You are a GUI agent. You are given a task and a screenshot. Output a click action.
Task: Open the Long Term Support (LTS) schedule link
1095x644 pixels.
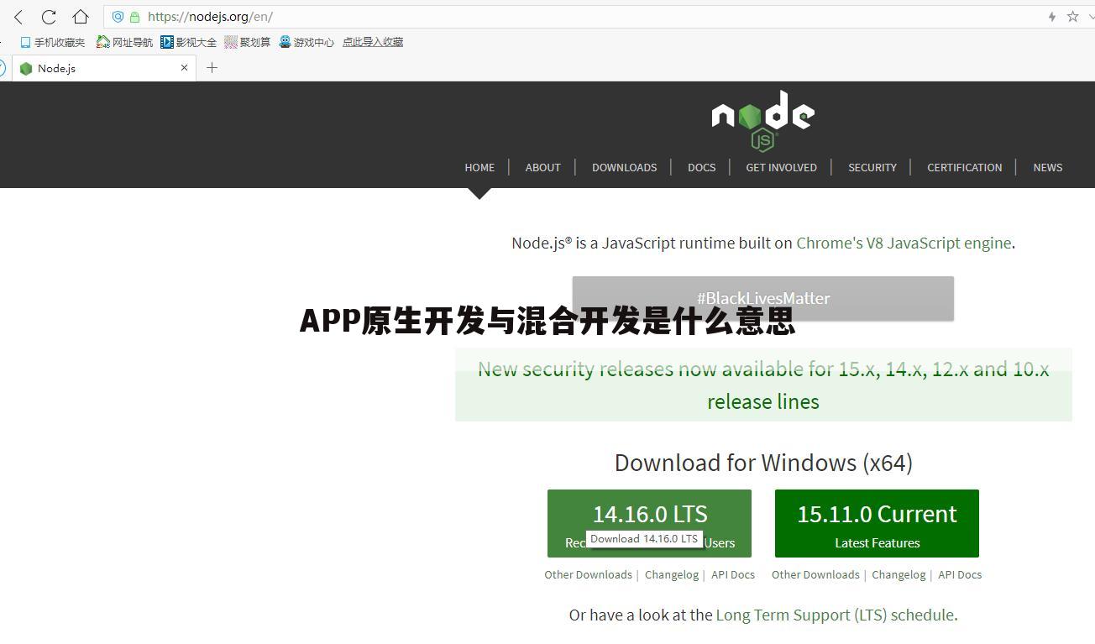(835, 615)
